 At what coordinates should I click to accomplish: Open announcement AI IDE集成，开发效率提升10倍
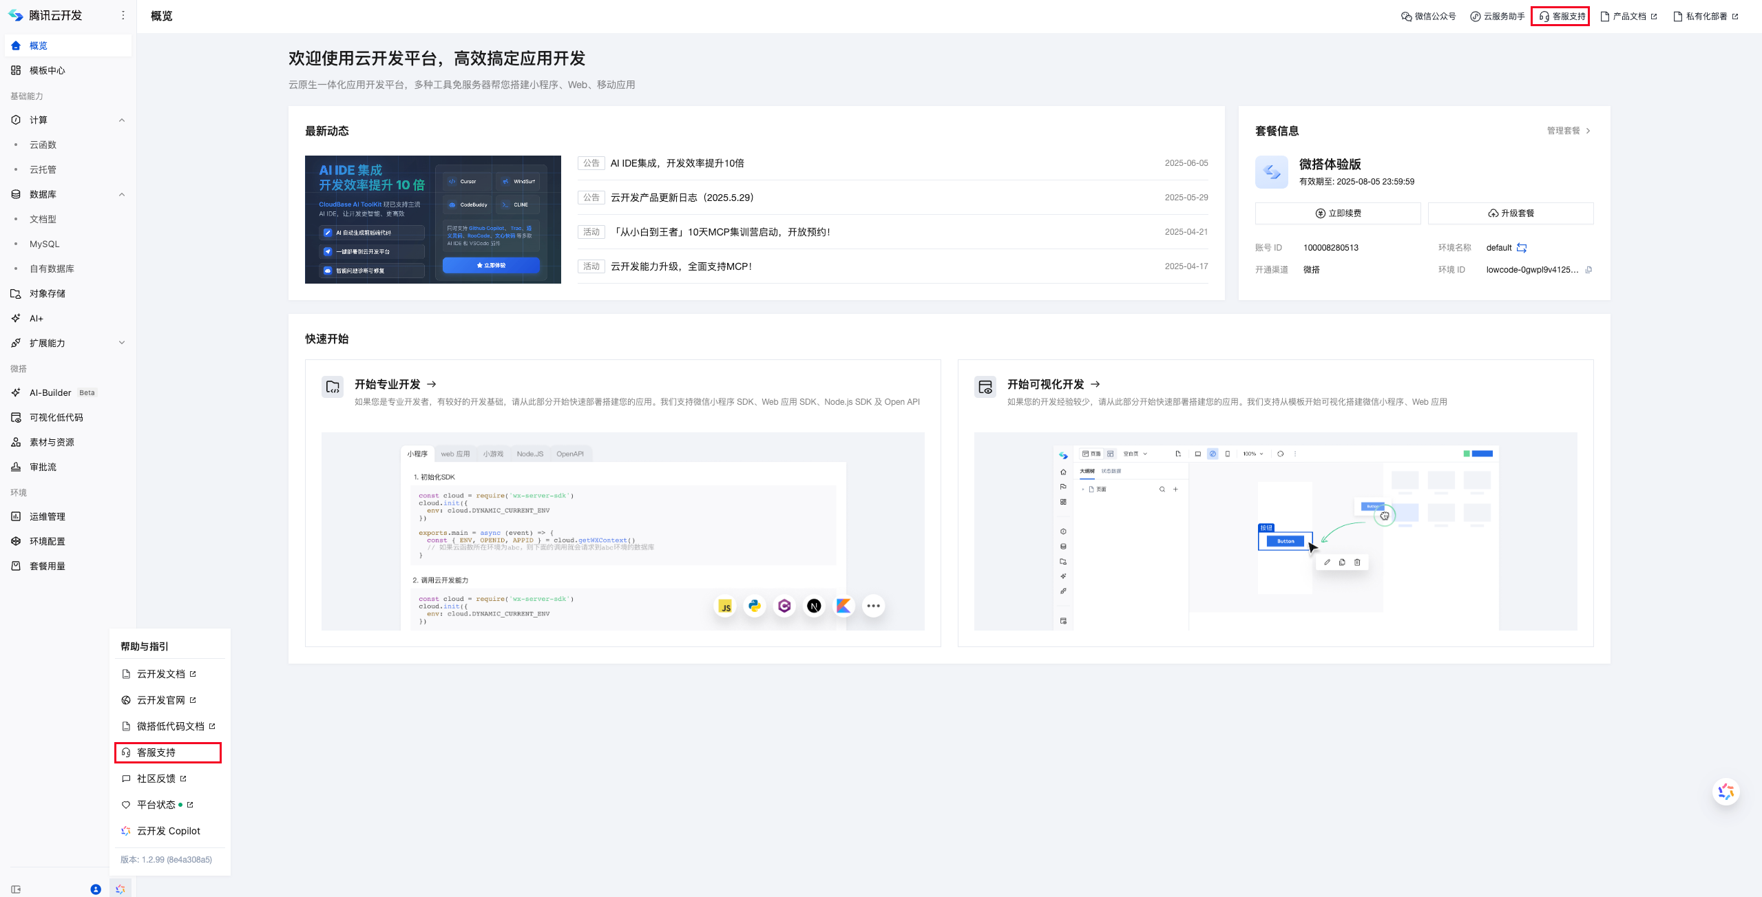click(x=677, y=163)
